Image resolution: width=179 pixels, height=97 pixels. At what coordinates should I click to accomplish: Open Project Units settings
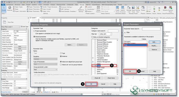point(45,11)
